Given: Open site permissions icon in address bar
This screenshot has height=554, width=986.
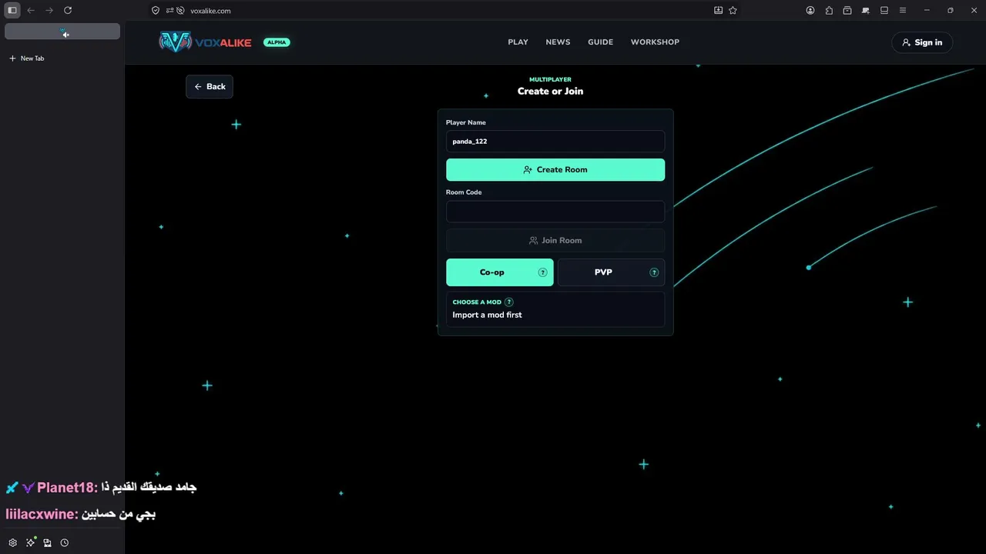Looking at the screenshot, I should point(169,11).
